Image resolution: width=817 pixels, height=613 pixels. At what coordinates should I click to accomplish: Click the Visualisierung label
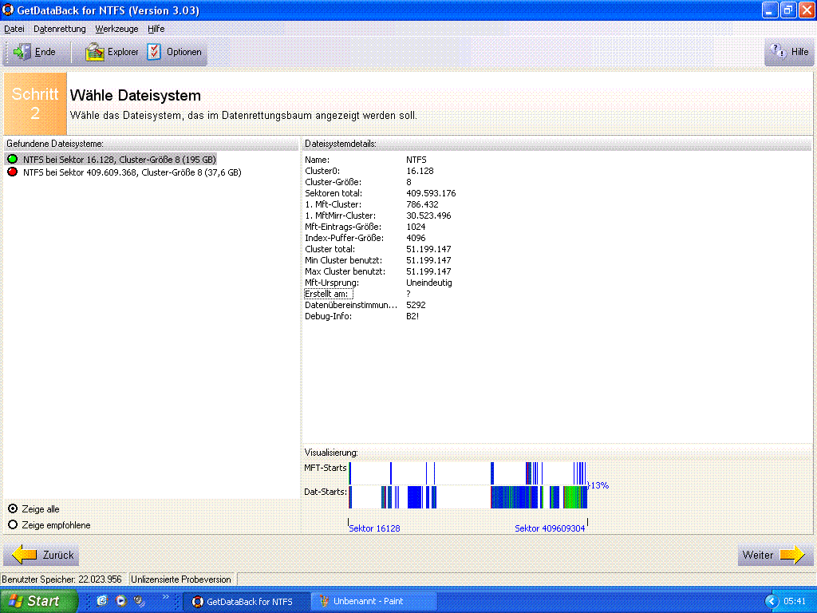[331, 453]
